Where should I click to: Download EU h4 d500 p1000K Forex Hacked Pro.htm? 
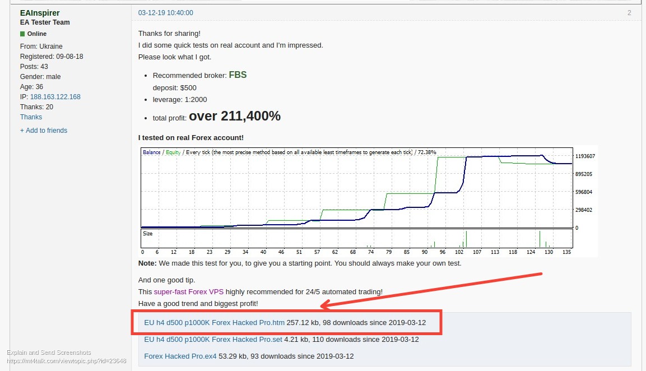(214, 323)
